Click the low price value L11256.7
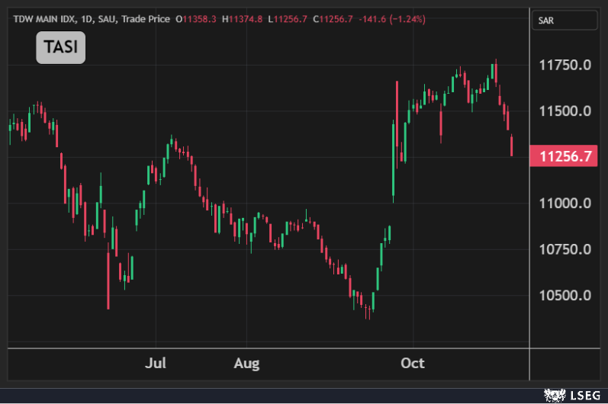Screen dimensions: 608x404 [x=287, y=19]
